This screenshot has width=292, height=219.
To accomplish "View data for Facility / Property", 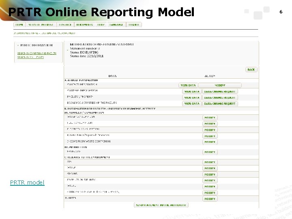I will click(192, 97).
